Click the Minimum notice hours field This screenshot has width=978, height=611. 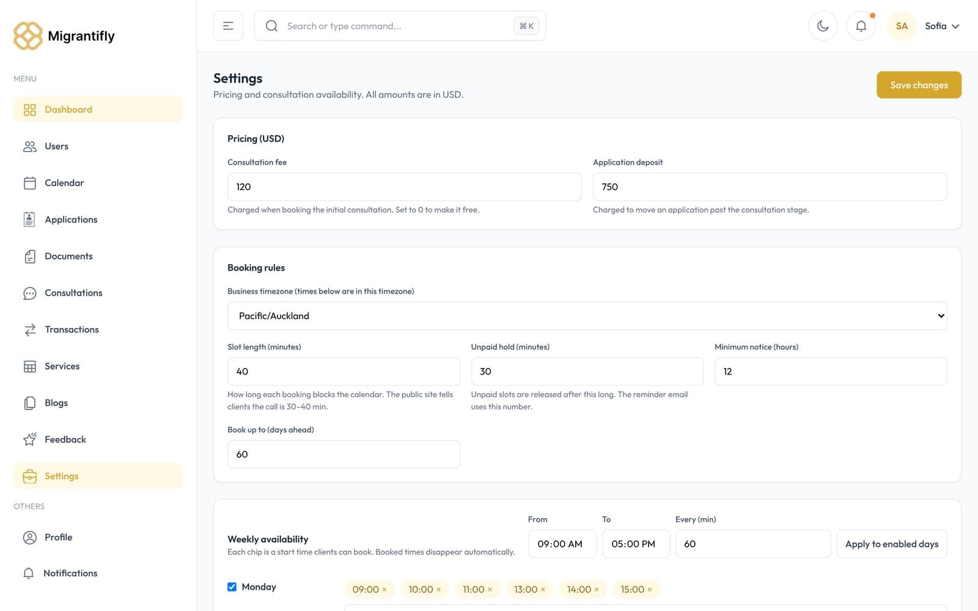[831, 371]
